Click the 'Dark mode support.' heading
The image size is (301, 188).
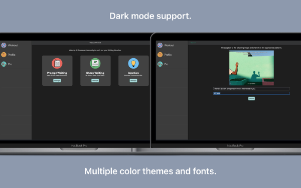(x=150, y=16)
